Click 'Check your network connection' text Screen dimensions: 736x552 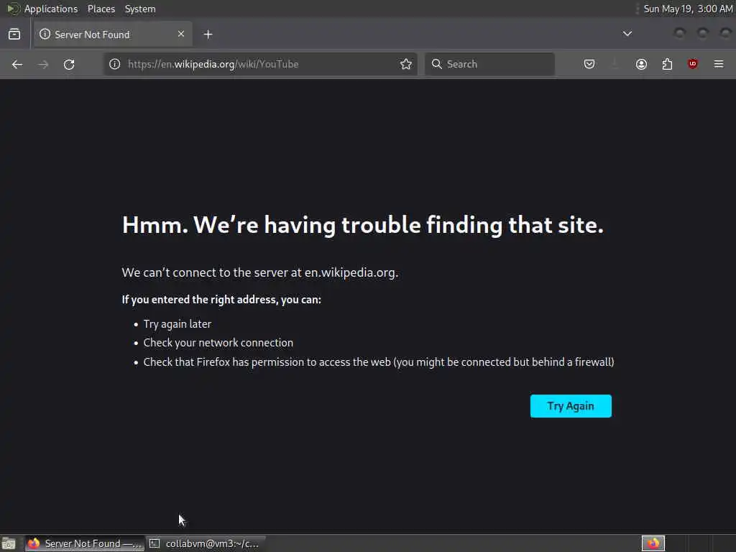pos(218,343)
